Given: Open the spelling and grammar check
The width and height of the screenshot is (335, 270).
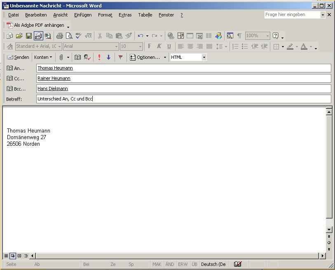Looking at the screenshot, I should pos(78,36).
